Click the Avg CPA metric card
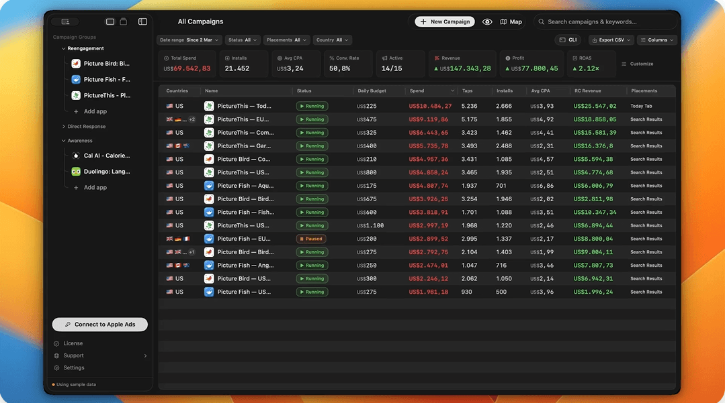 click(x=296, y=64)
